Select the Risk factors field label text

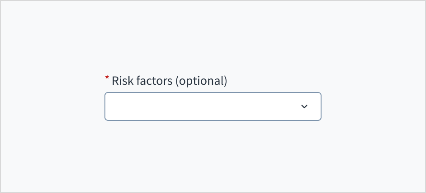point(169,81)
